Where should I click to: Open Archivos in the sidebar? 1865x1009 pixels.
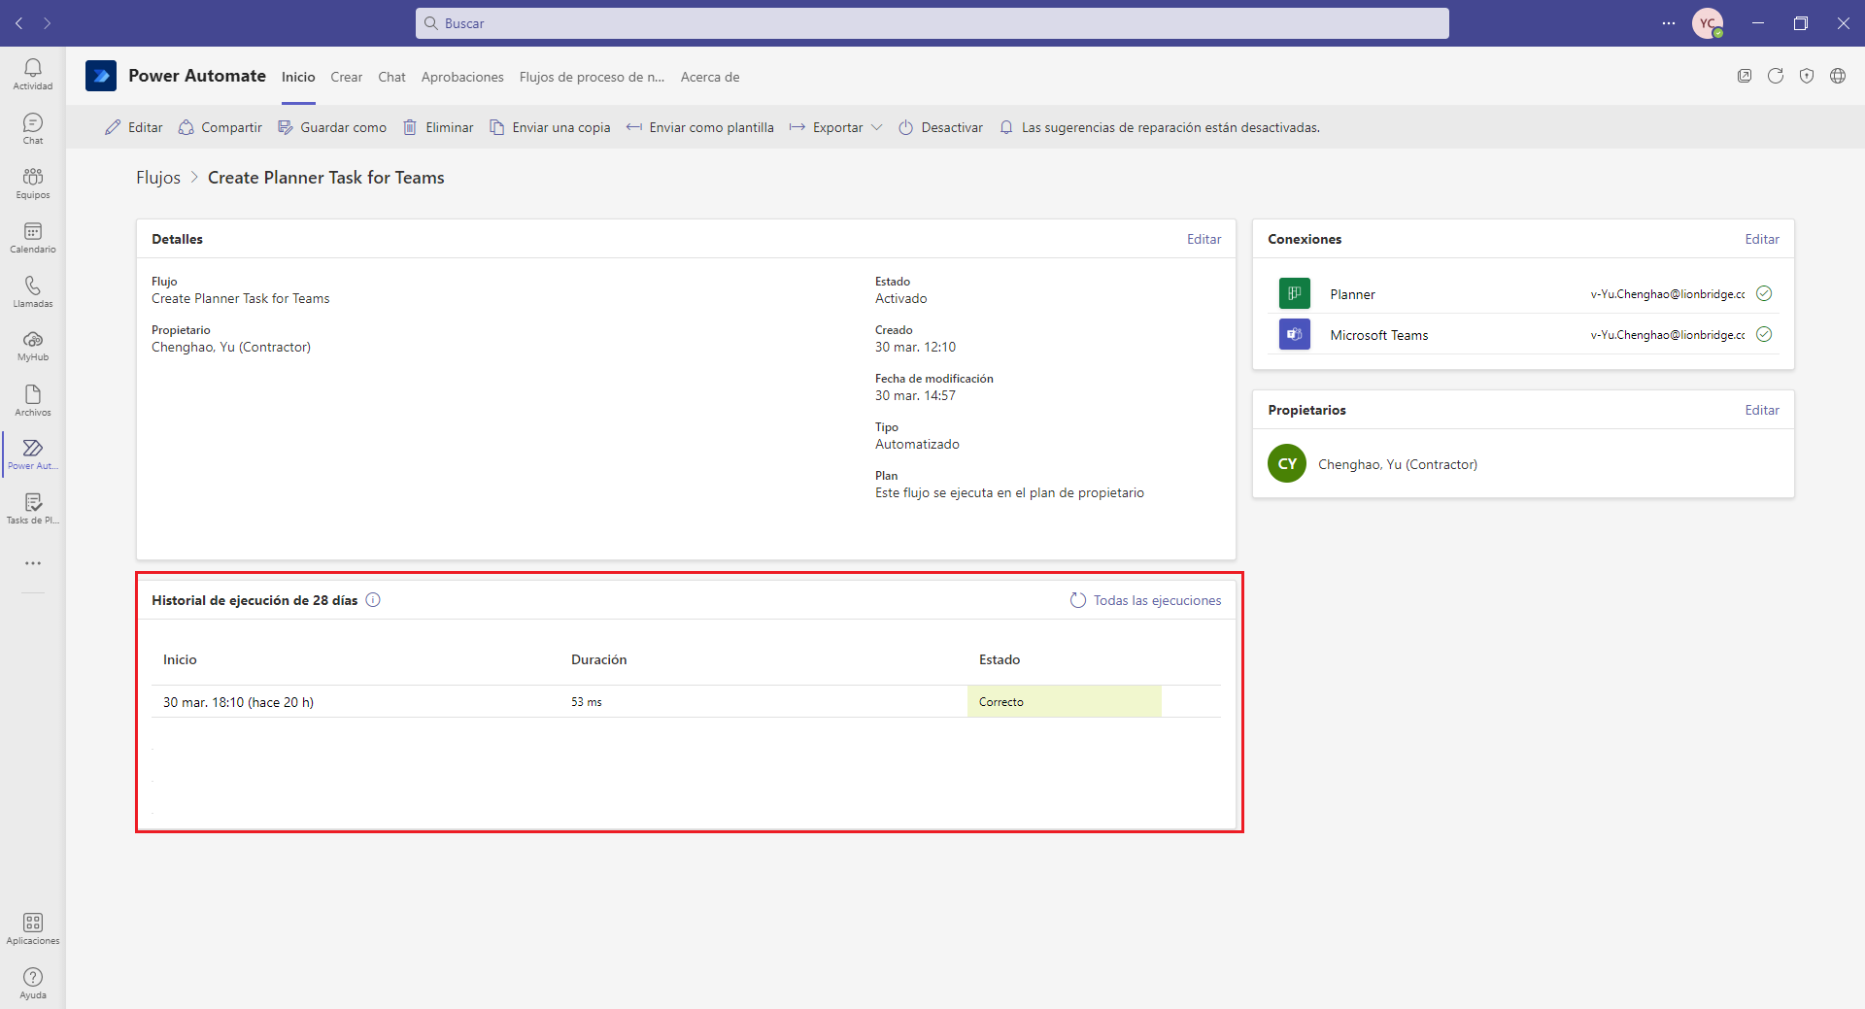tap(33, 400)
